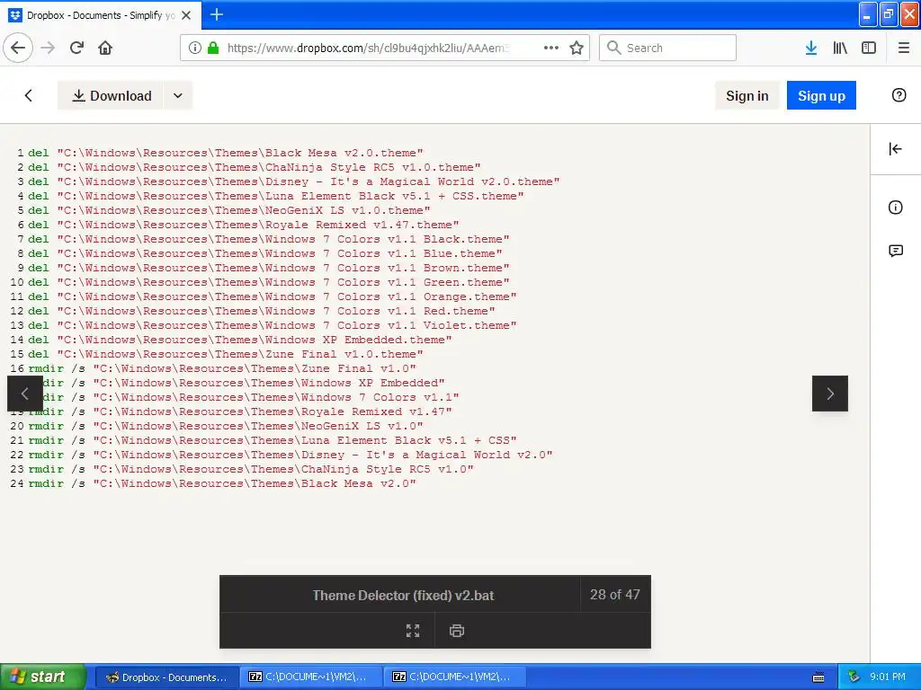Screen dimensions: 921x690
Task: Open a new tab with the plus button
Action: (x=216, y=14)
